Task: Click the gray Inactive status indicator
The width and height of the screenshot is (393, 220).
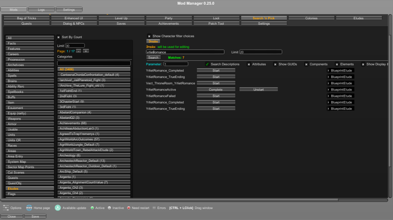Action: coord(109,208)
